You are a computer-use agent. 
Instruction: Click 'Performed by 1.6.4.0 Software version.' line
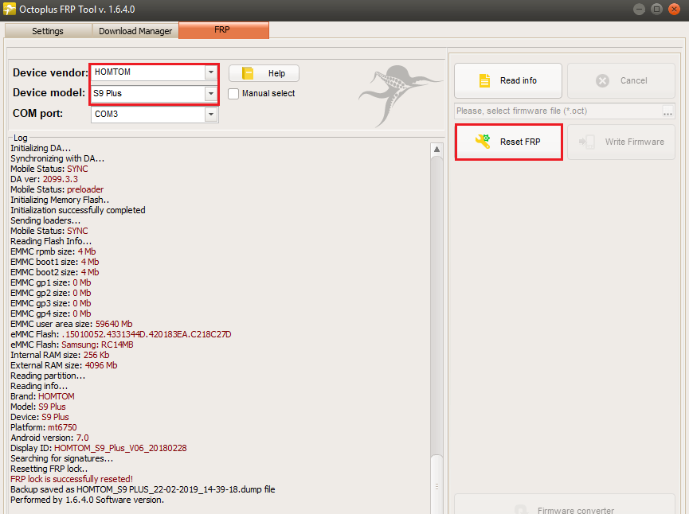(87, 500)
